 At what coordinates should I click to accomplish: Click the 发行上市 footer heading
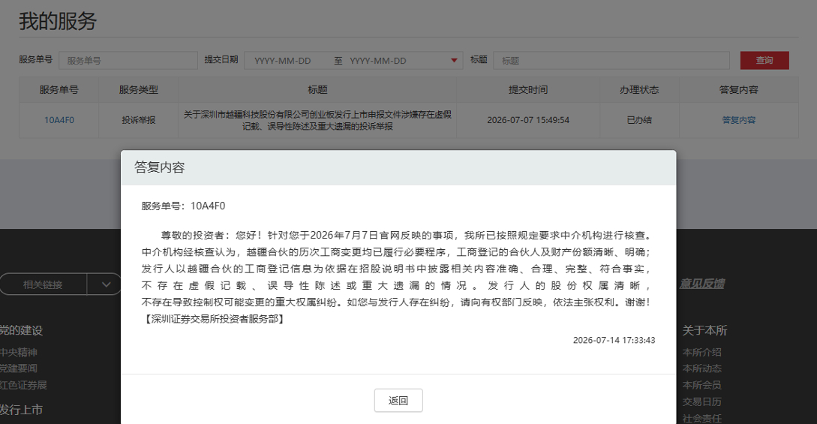pos(21,410)
